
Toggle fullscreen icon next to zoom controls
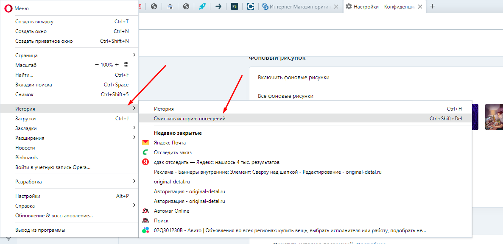pyautogui.click(x=126, y=65)
